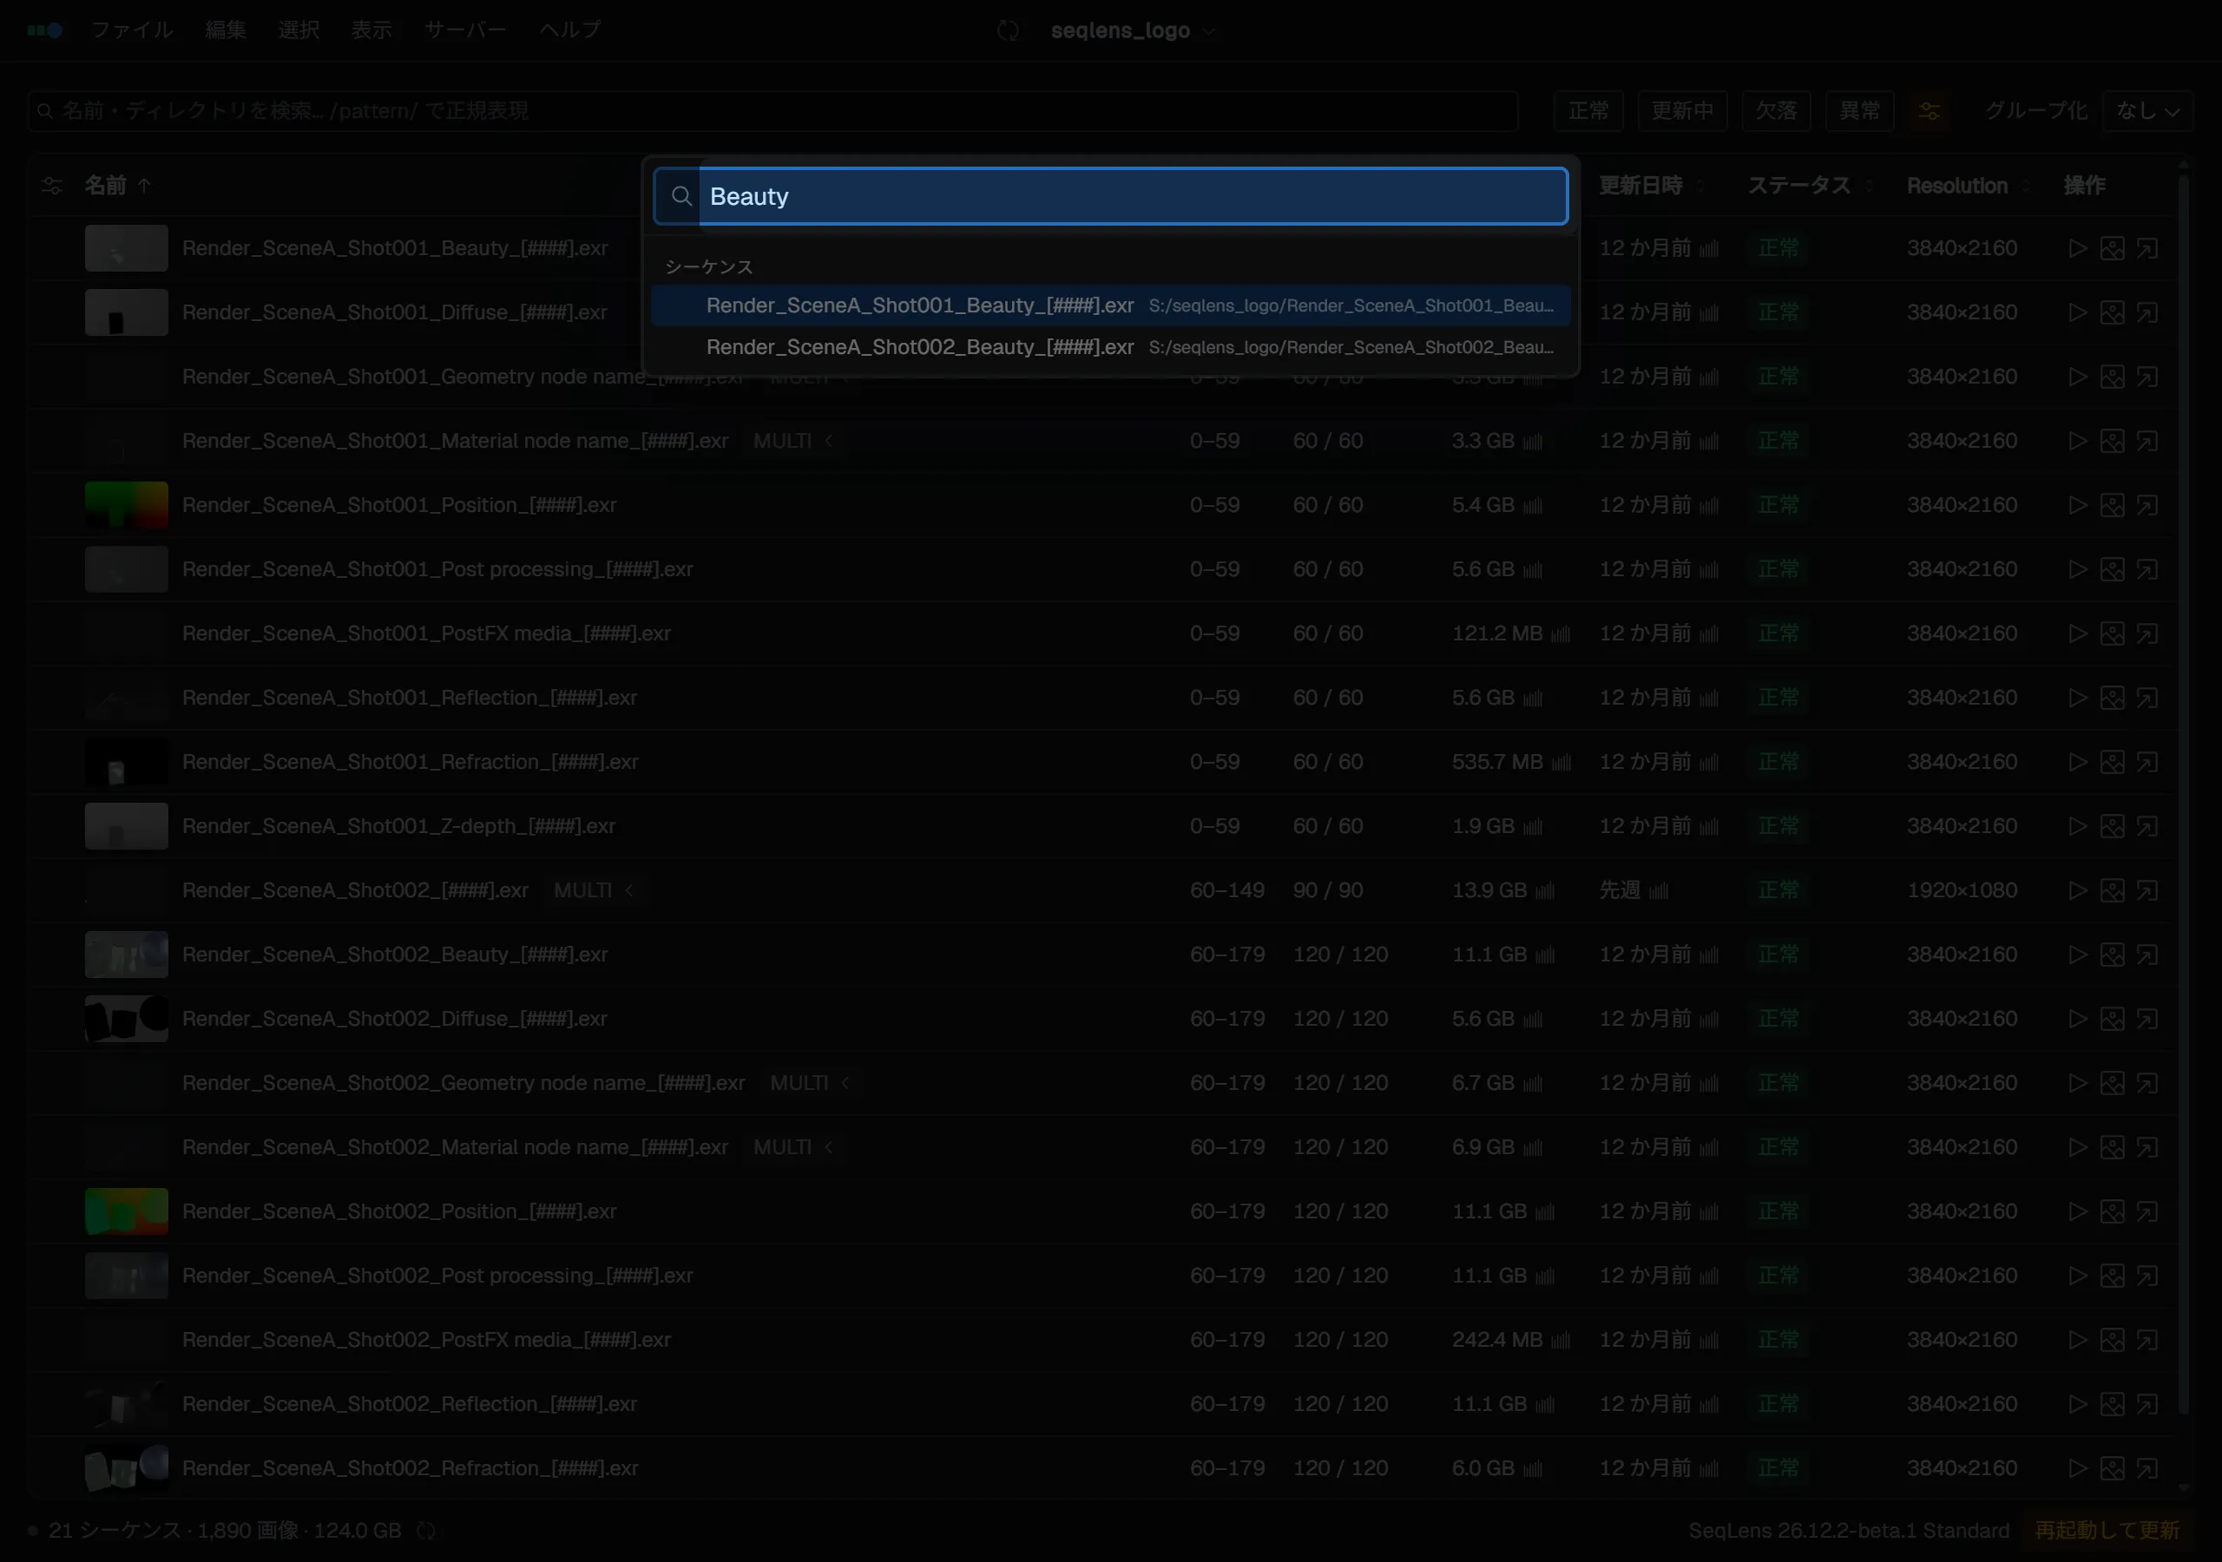
Task: Open the サーバー menu
Action: [465, 30]
